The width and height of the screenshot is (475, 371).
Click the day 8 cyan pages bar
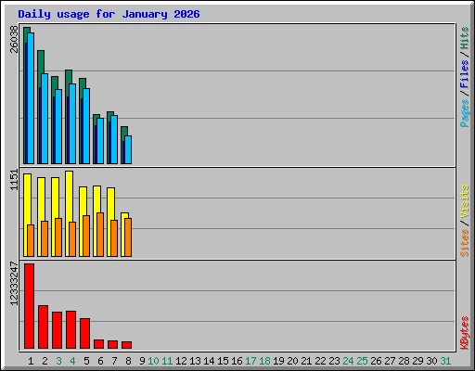point(128,149)
